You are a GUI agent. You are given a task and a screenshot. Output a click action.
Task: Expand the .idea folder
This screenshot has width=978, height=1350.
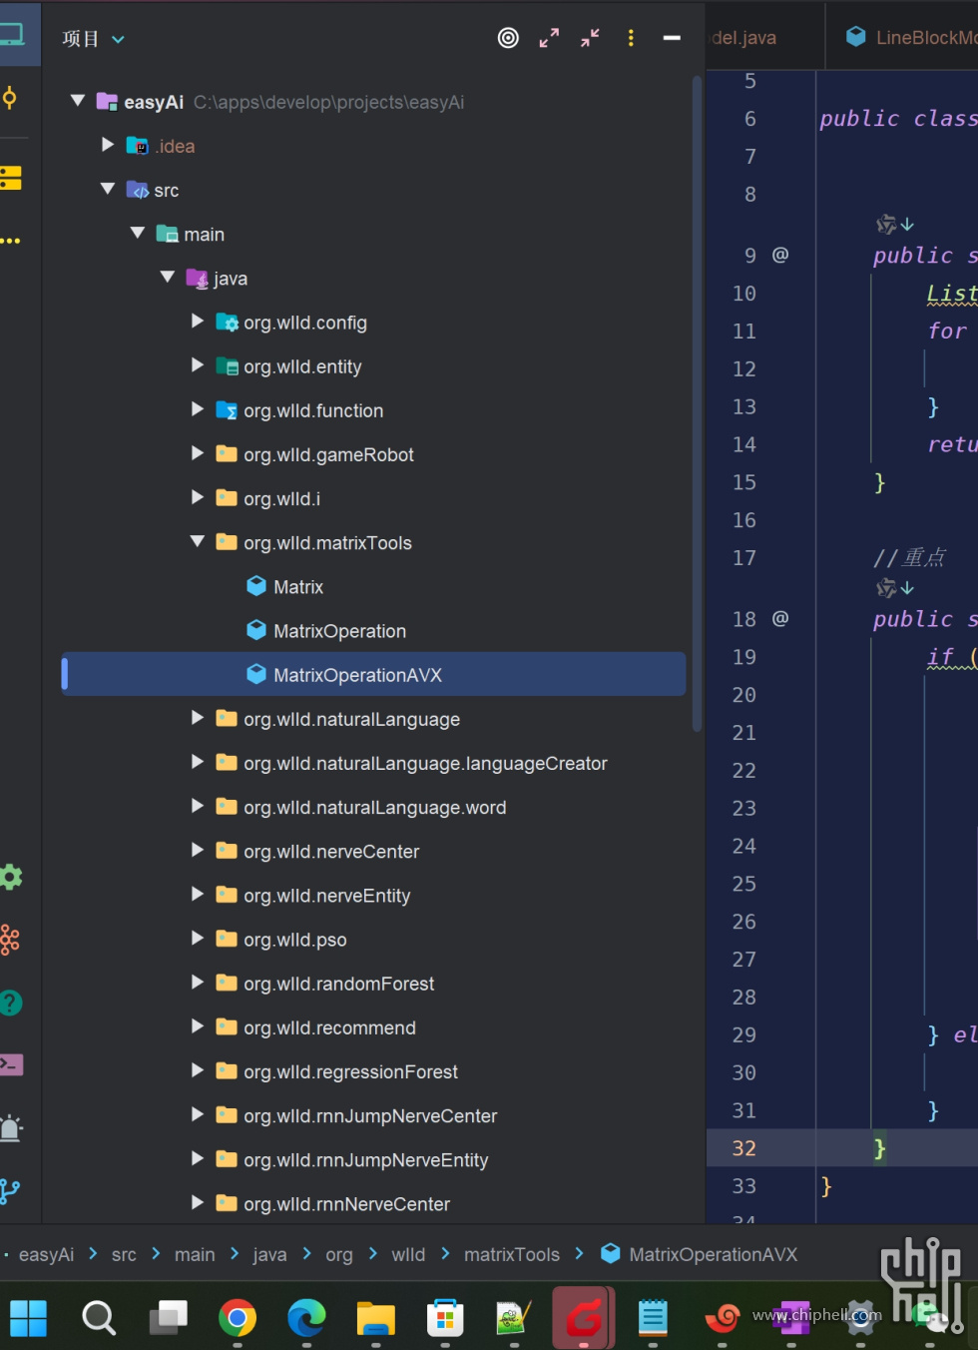click(x=107, y=145)
